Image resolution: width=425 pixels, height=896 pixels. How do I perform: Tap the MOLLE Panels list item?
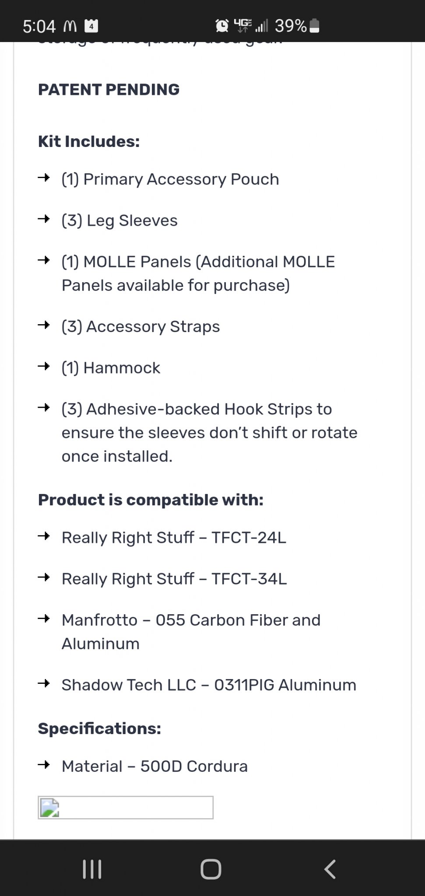[x=198, y=273]
